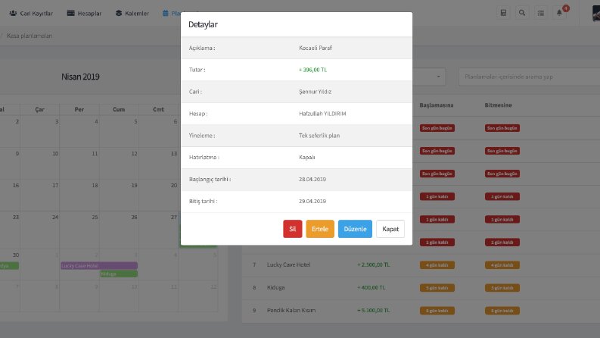Image resolution: width=600 pixels, height=338 pixels.
Task: Focus the planlamalar search field
Action: click(x=529, y=77)
